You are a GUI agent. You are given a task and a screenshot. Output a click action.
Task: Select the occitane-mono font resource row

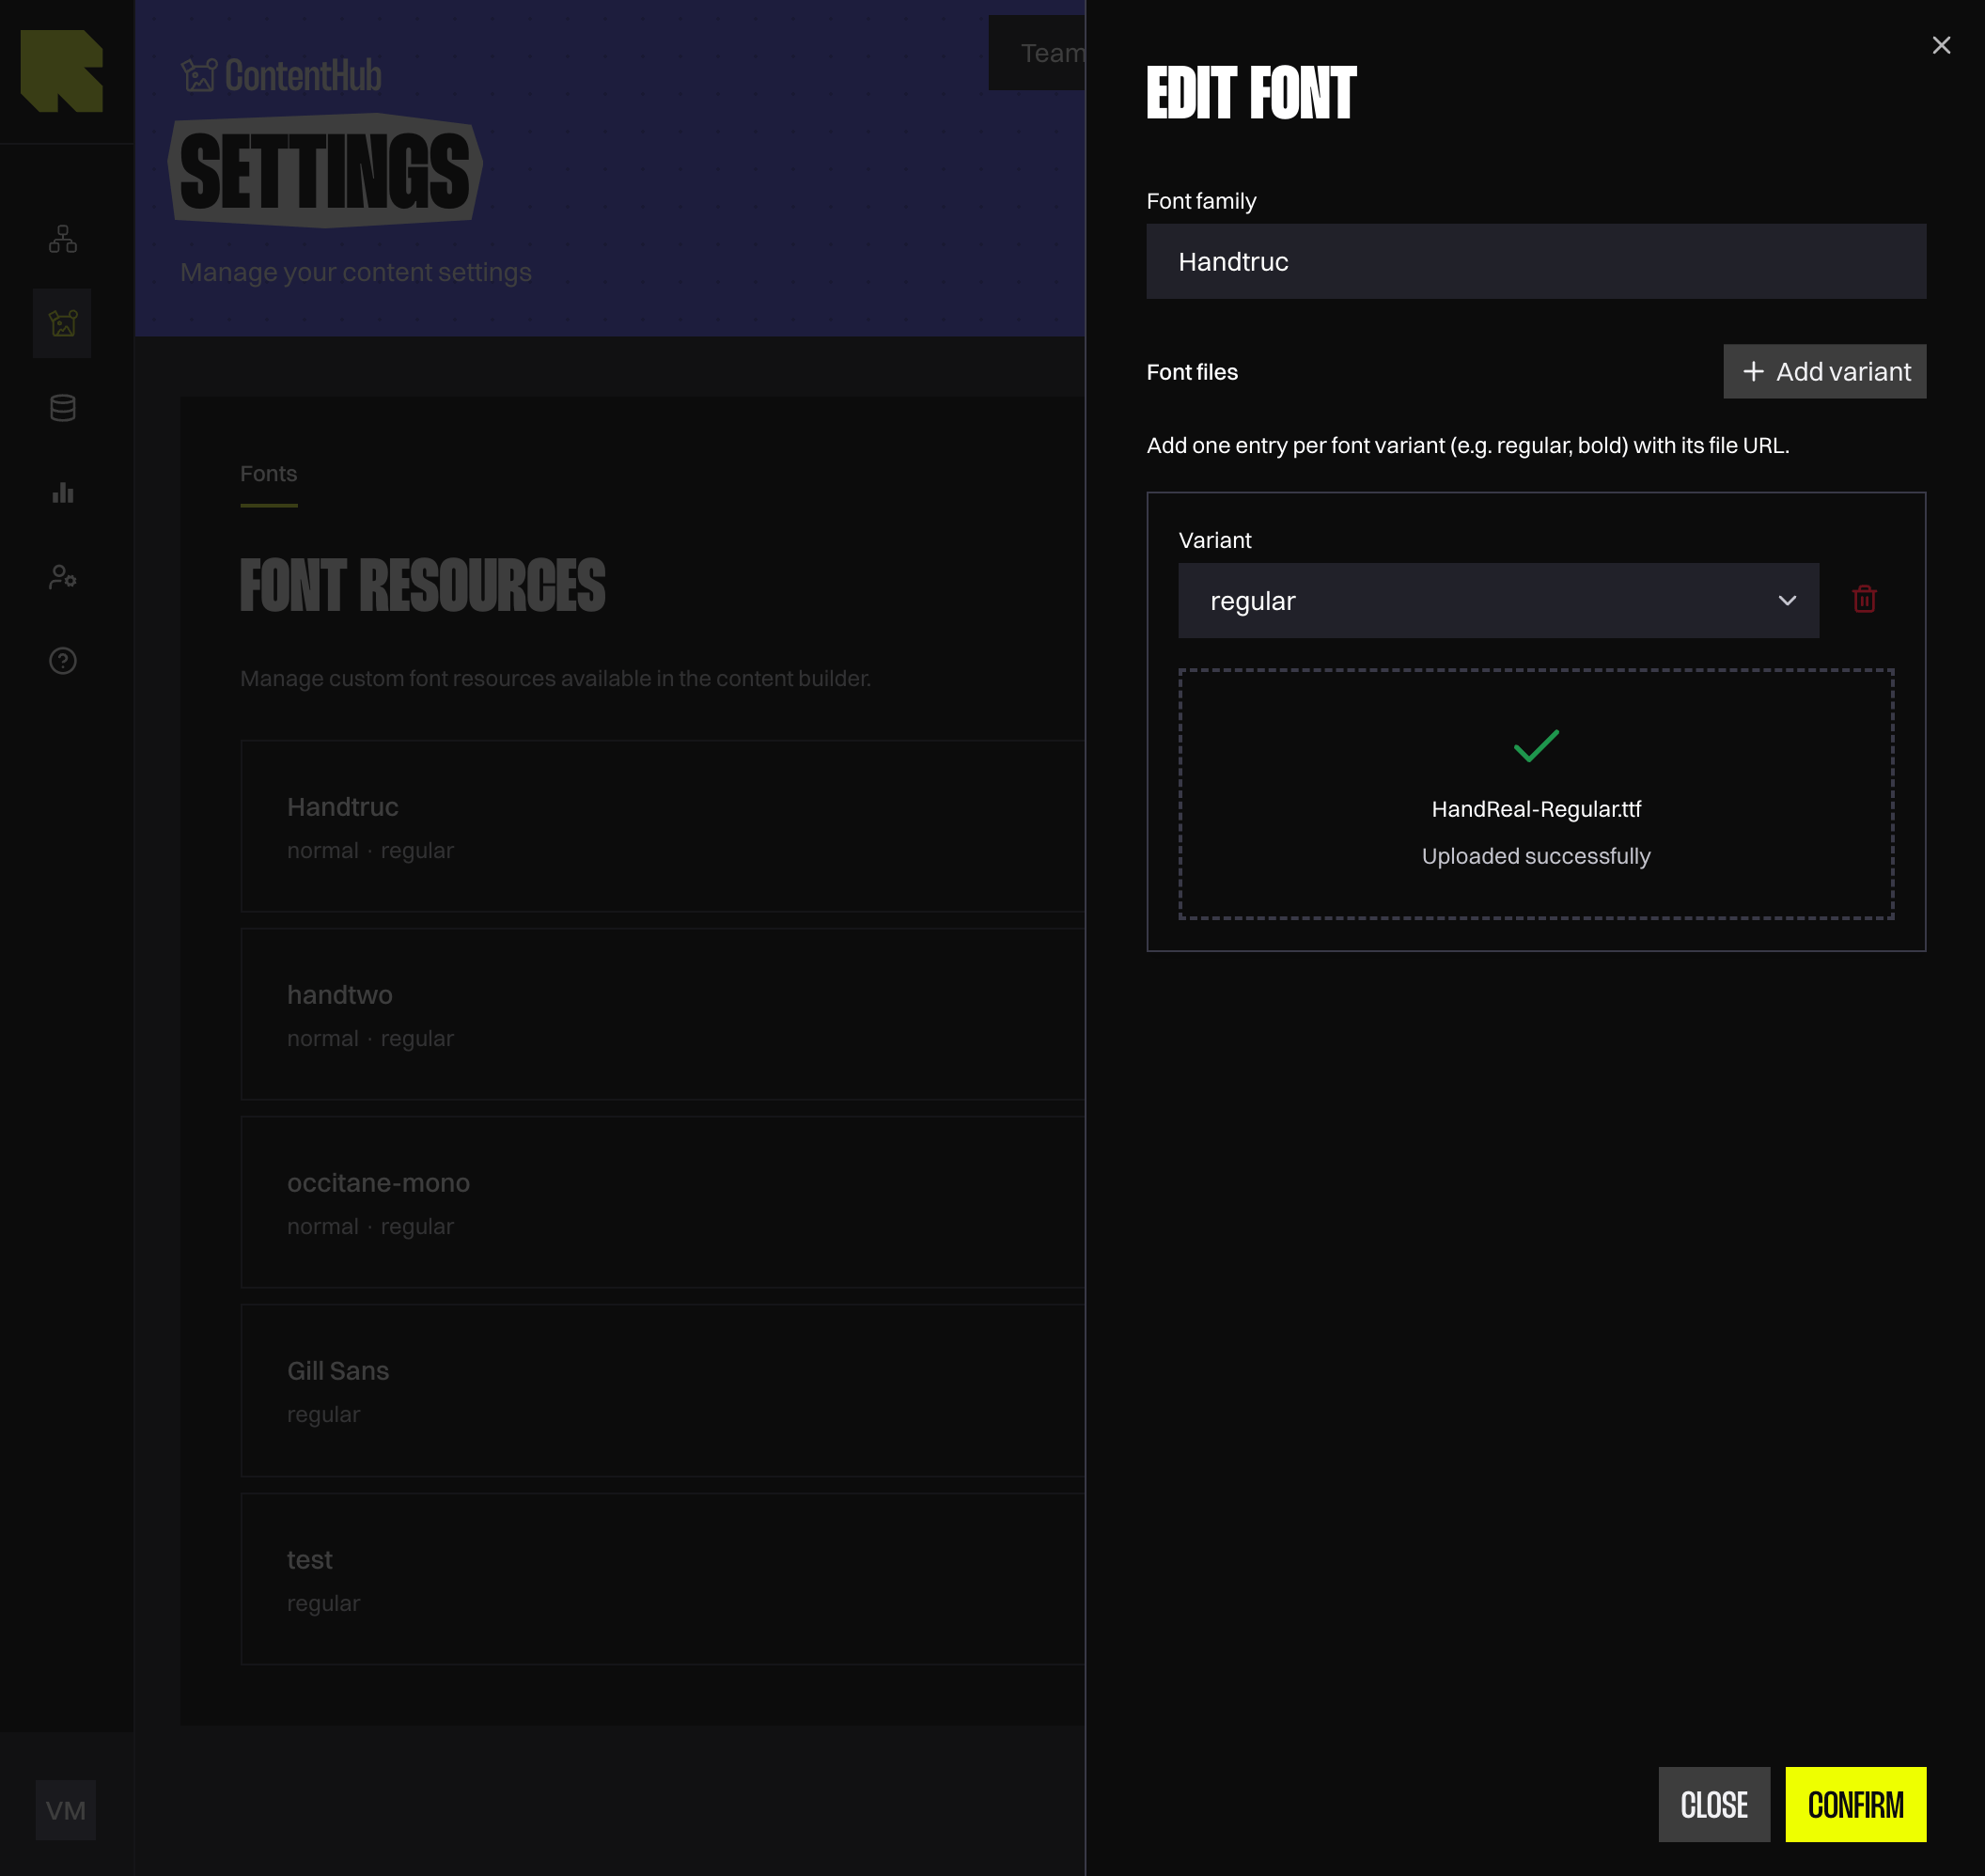coord(663,1202)
